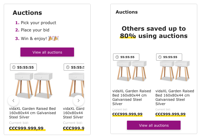
Task: Click first product title in right panel
Action: pos(131,97)
